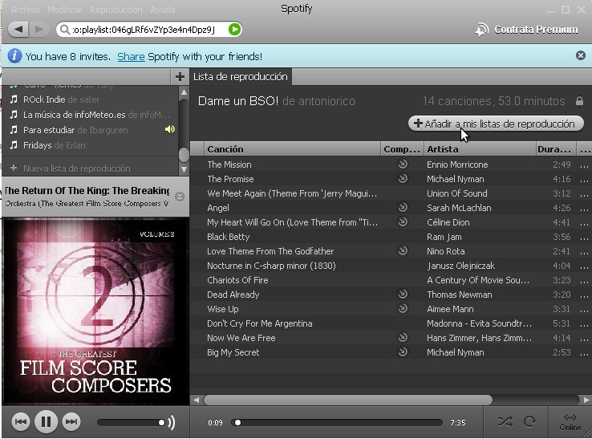Click share icon for The Mission
The width and height of the screenshot is (592, 439).
pyautogui.click(x=403, y=164)
